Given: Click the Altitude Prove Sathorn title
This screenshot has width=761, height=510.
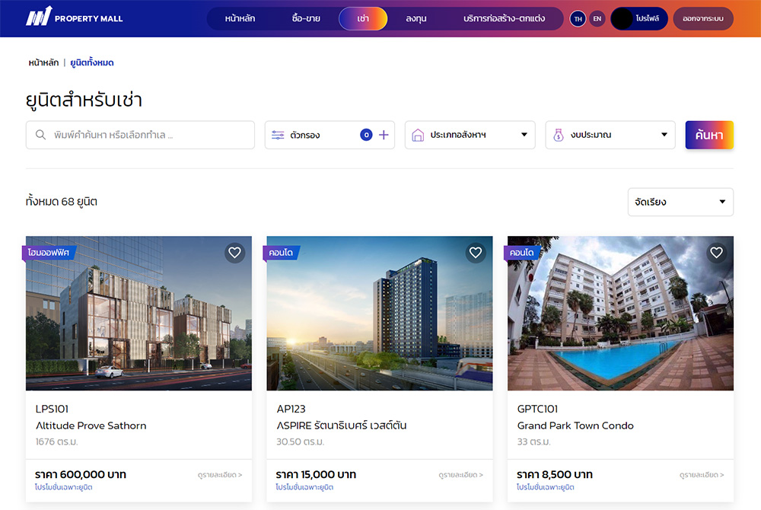Looking at the screenshot, I should tap(91, 426).
